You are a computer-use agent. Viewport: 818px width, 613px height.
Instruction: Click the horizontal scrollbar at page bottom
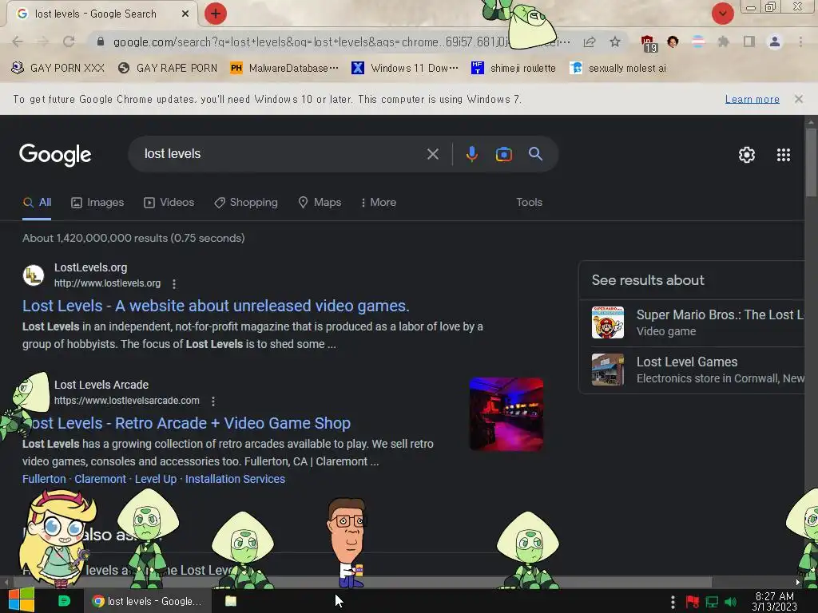362,582
